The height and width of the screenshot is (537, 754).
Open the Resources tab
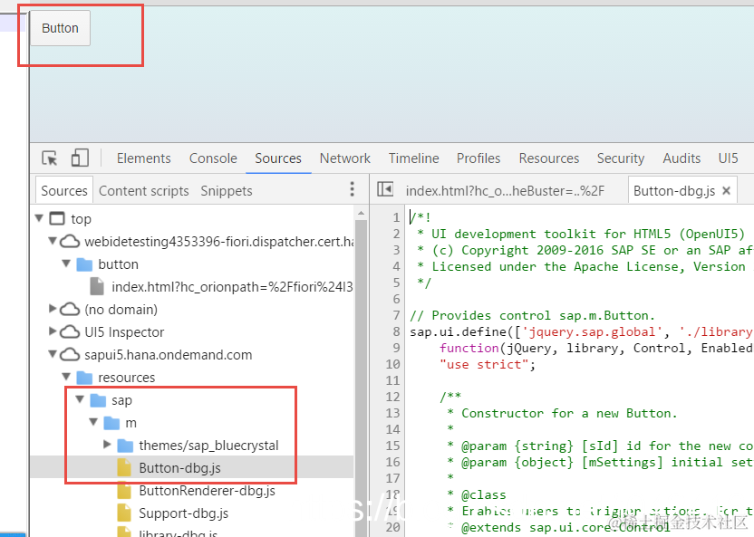[x=548, y=158]
